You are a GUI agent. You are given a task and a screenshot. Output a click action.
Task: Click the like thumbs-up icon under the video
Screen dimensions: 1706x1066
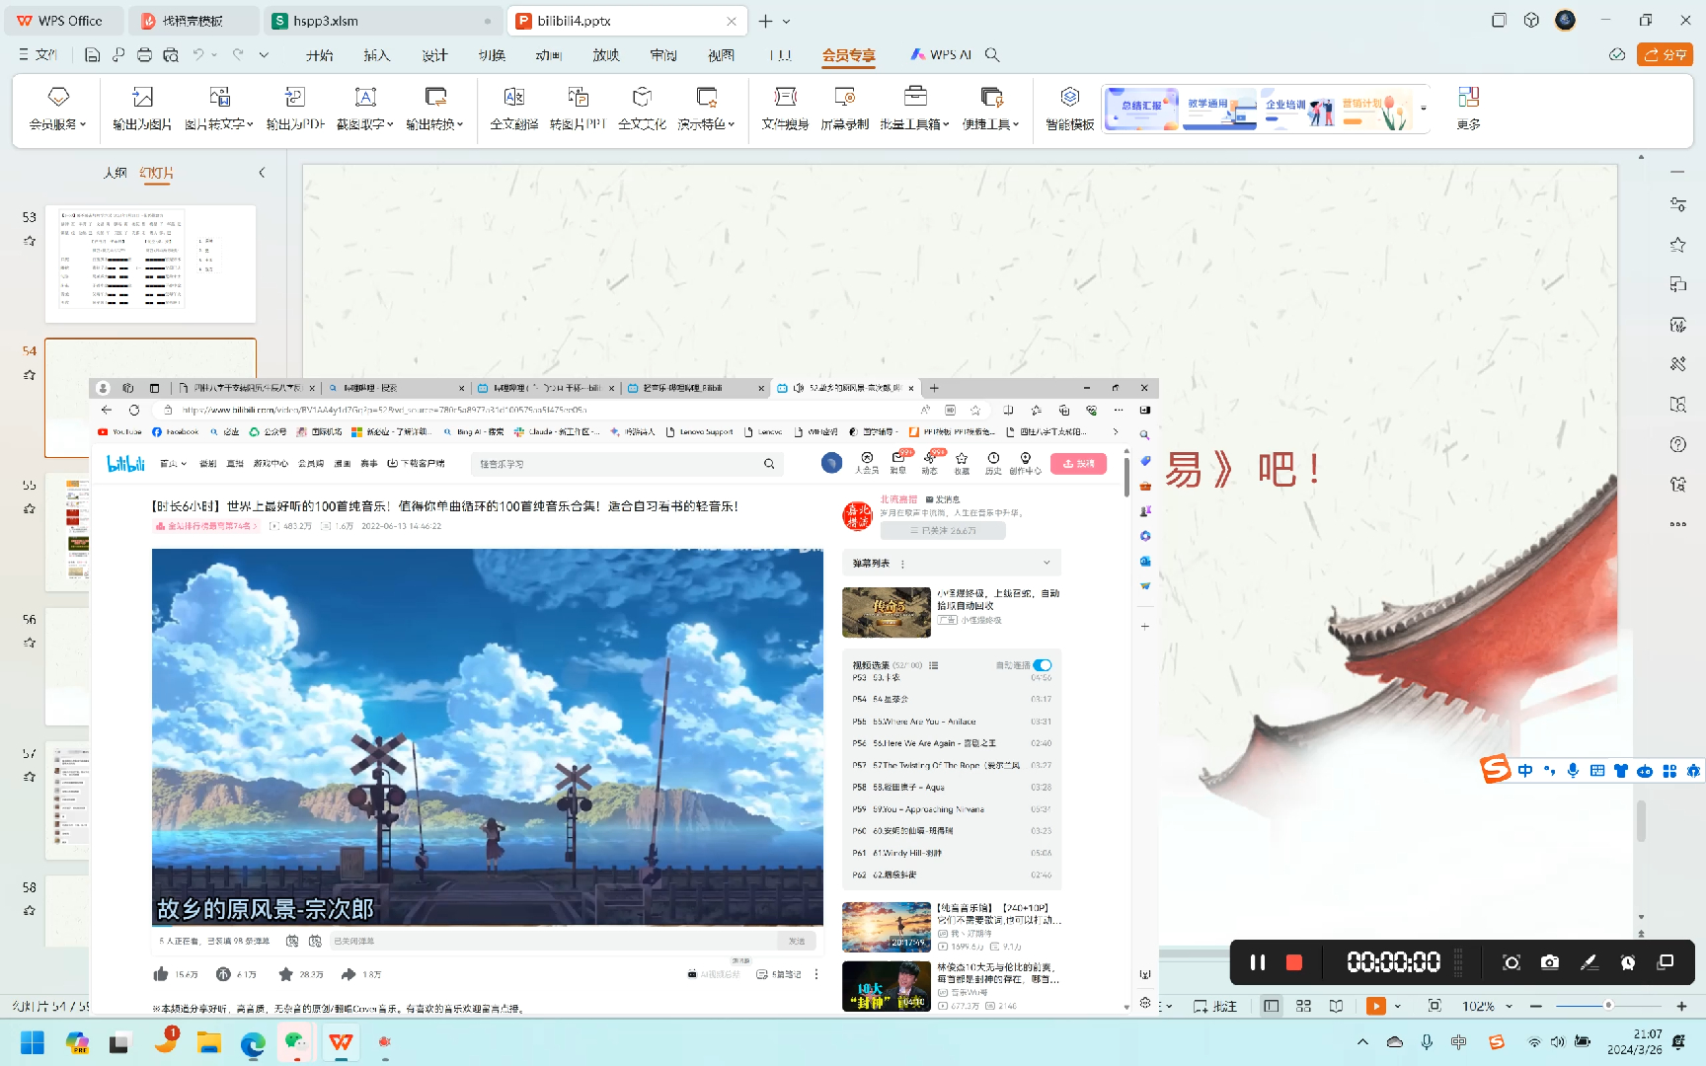point(161,974)
